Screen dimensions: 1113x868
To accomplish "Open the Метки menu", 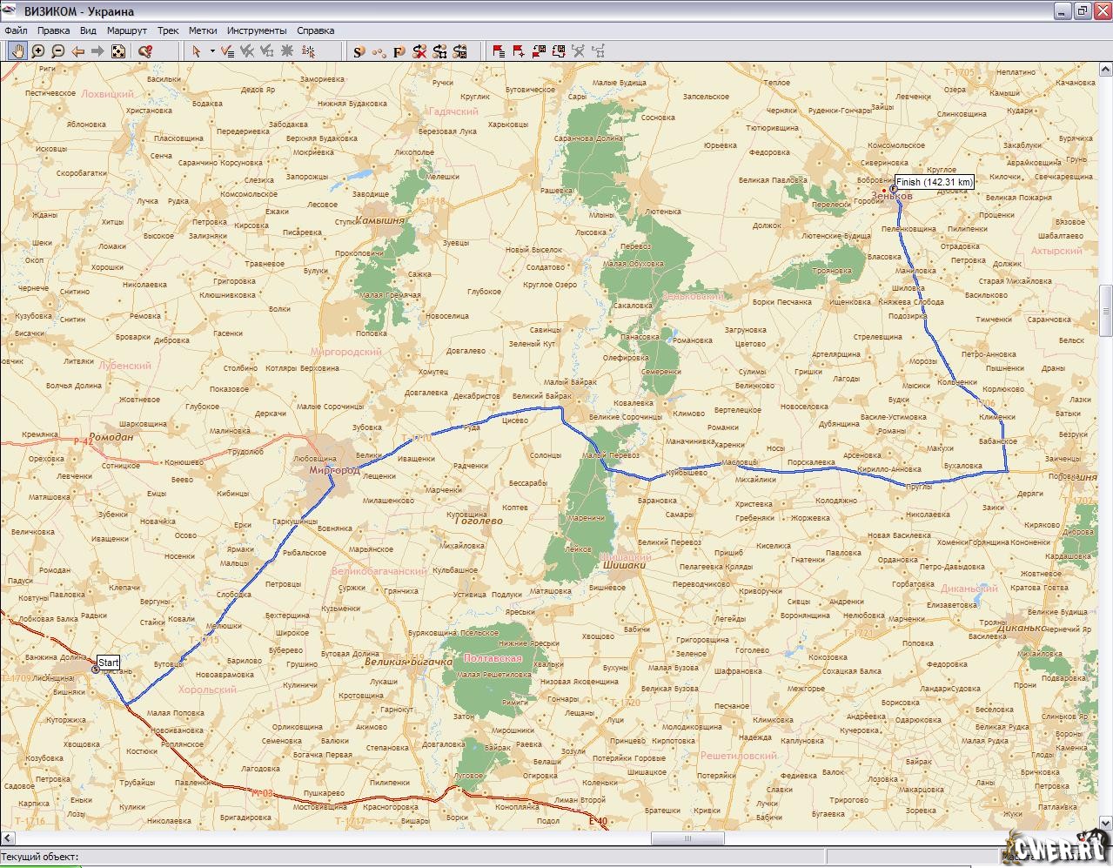I will tap(203, 30).
